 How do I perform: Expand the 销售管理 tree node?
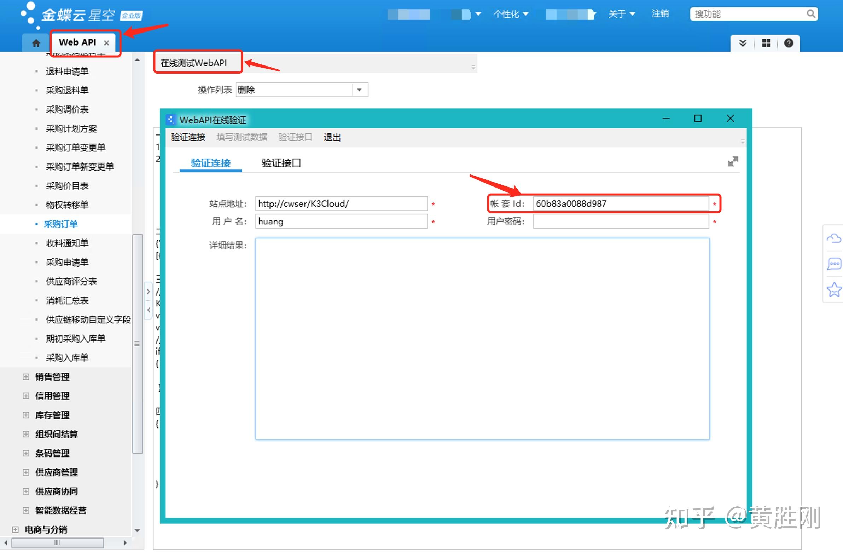26,376
